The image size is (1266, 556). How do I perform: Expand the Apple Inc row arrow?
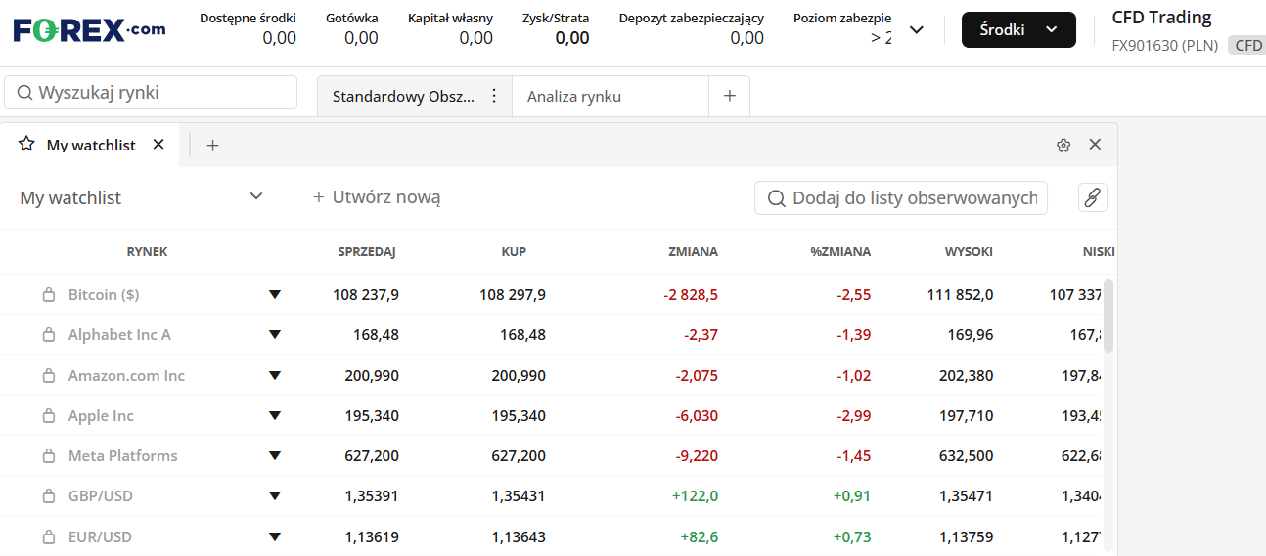pyautogui.click(x=275, y=415)
